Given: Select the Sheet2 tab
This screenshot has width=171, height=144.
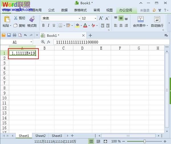Looking at the screenshot, I should click(40, 136).
